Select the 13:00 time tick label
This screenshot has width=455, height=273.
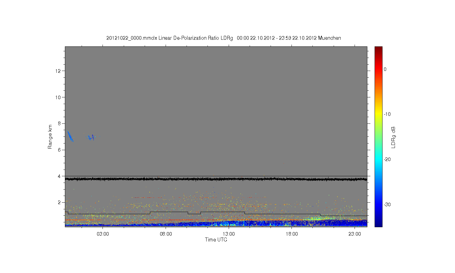[229, 234]
